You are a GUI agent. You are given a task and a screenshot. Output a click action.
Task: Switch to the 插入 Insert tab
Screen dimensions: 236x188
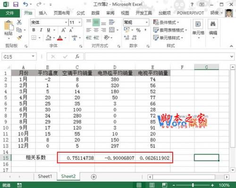pos(43,13)
